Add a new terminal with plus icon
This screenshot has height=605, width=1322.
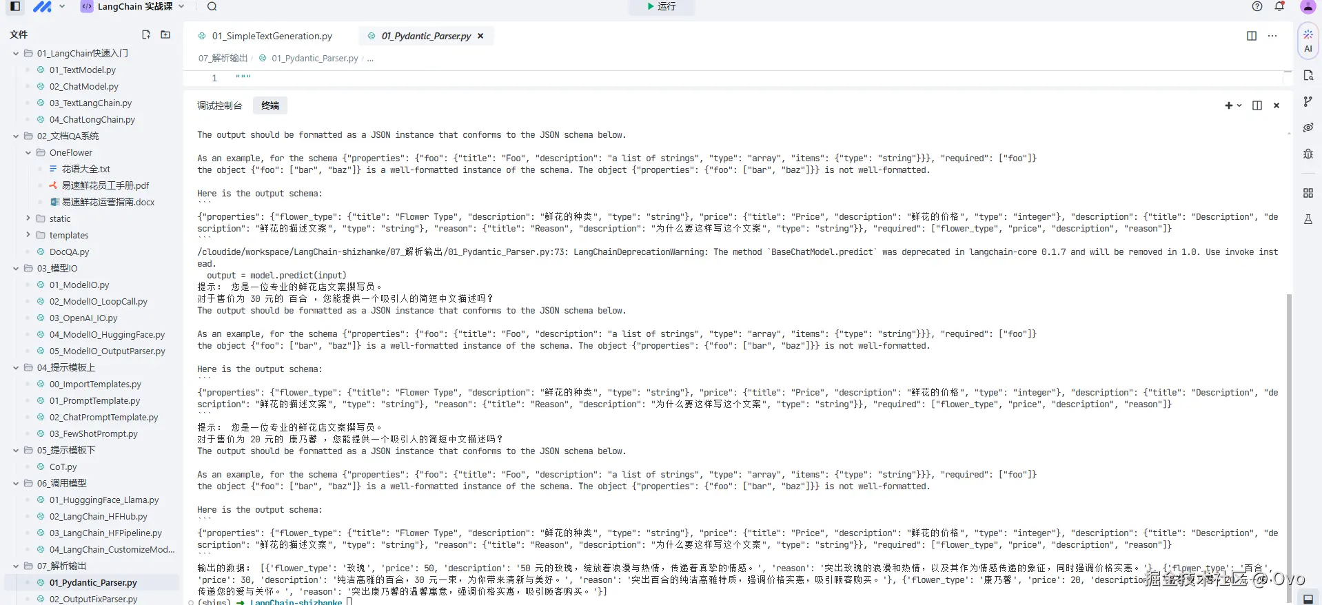click(1228, 105)
